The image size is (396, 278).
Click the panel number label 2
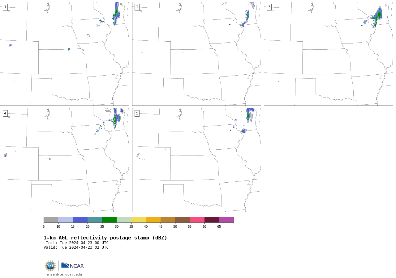click(x=137, y=7)
